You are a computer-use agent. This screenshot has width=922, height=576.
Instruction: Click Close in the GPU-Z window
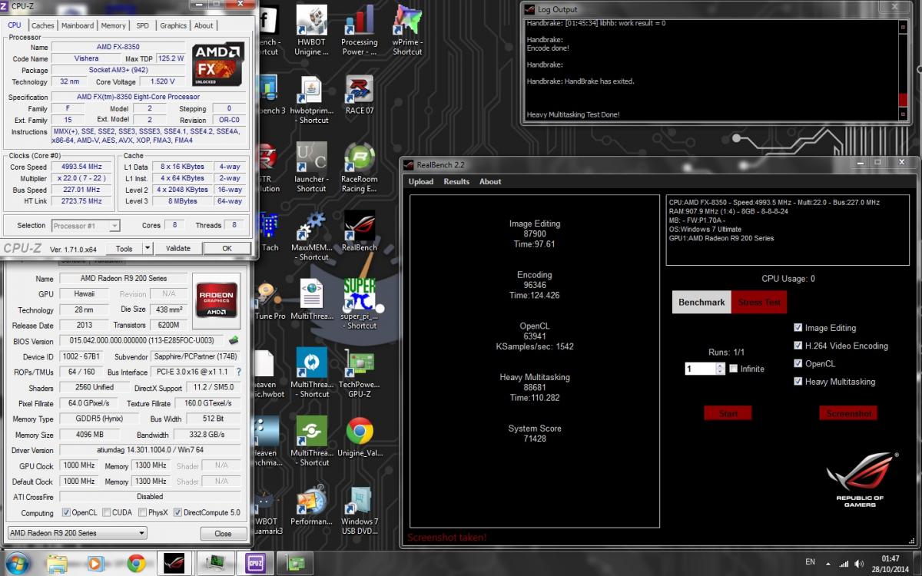[x=223, y=533]
